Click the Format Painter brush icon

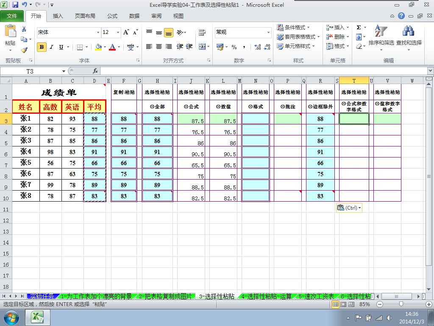pos(24,50)
